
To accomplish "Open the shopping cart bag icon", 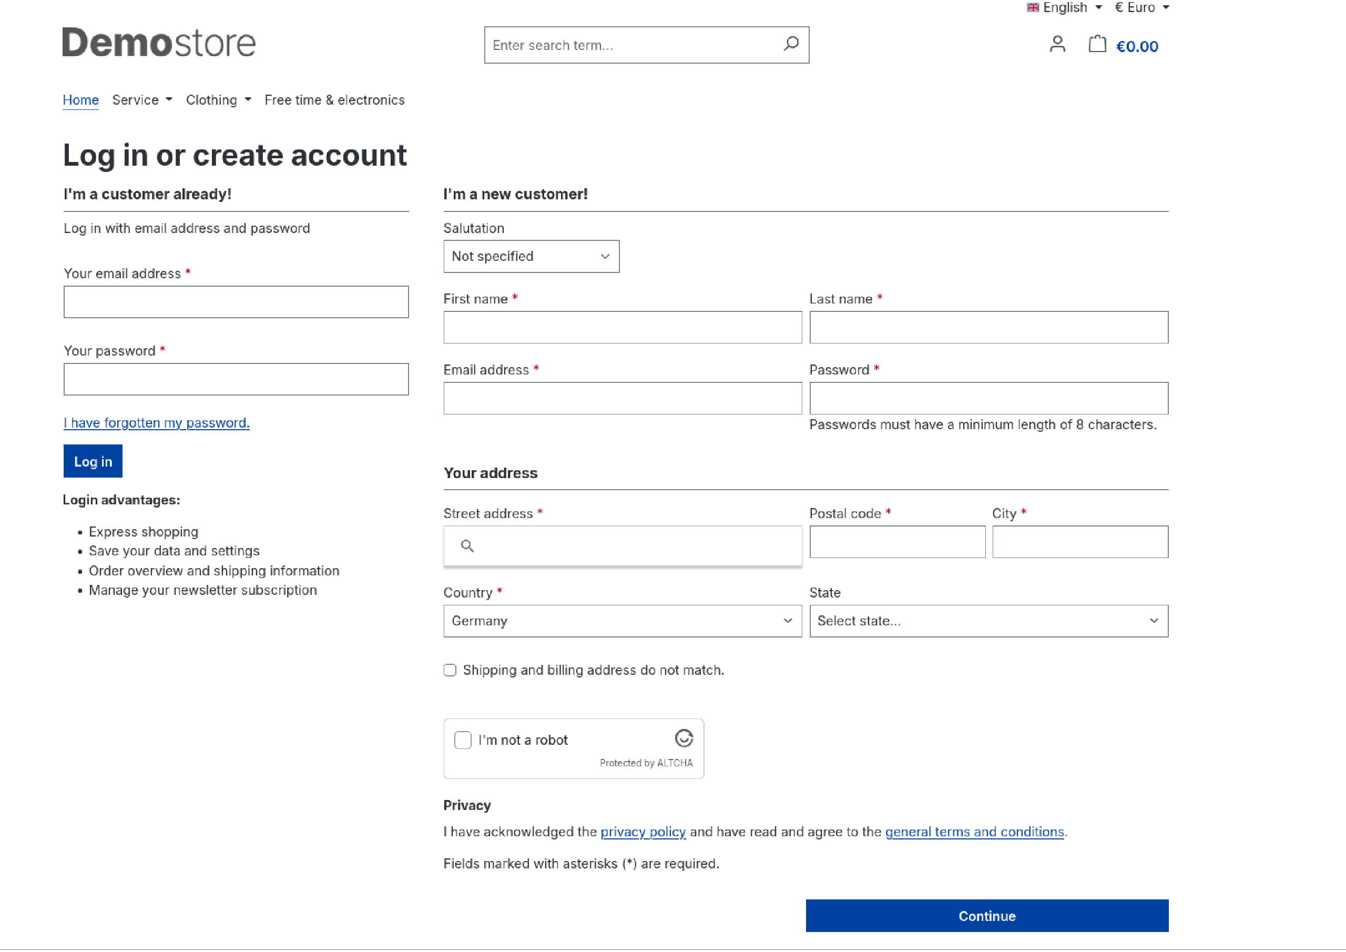I will (1097, 45).
